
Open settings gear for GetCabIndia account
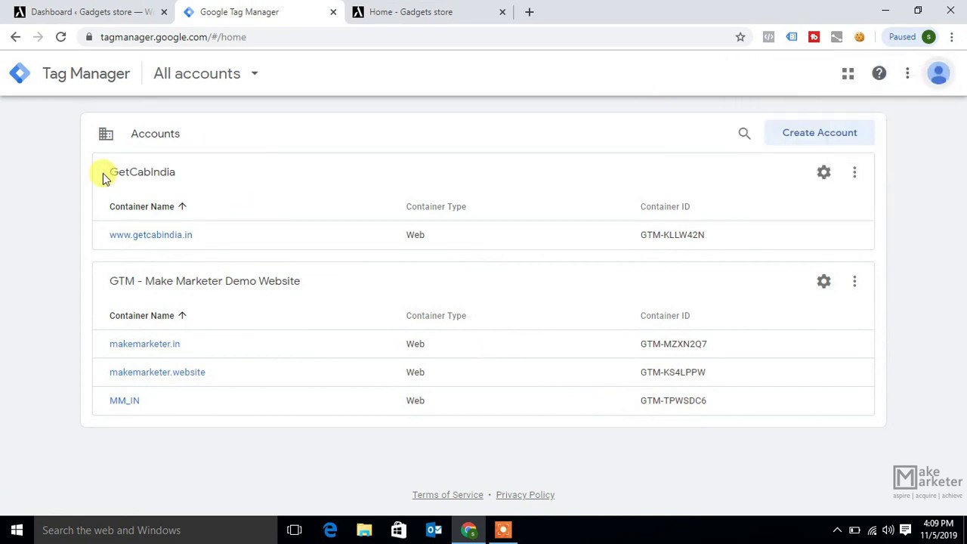coord(823,172)
